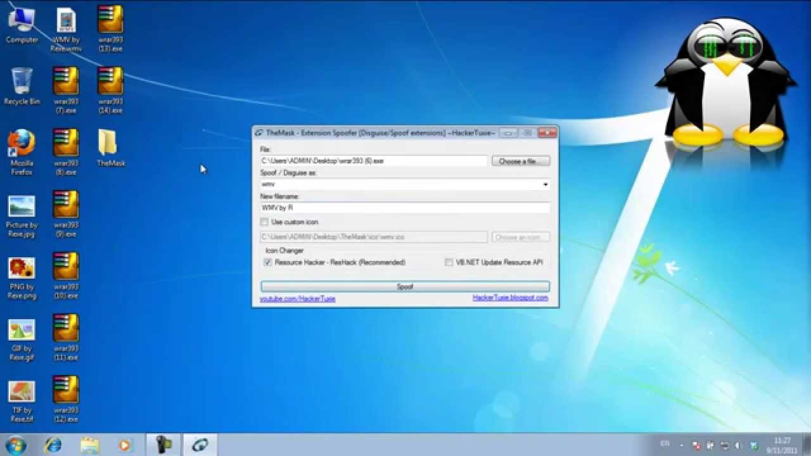
Task: Select the Picture by Rexe.jpg file
Action: (x=22, y=216)
